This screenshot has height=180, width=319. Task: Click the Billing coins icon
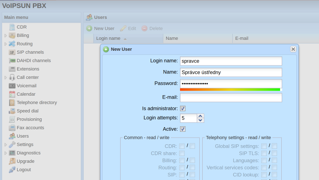pos(12,36)
